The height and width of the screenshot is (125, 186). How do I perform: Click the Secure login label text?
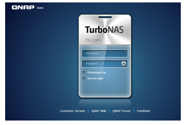(x=95, y=78)
